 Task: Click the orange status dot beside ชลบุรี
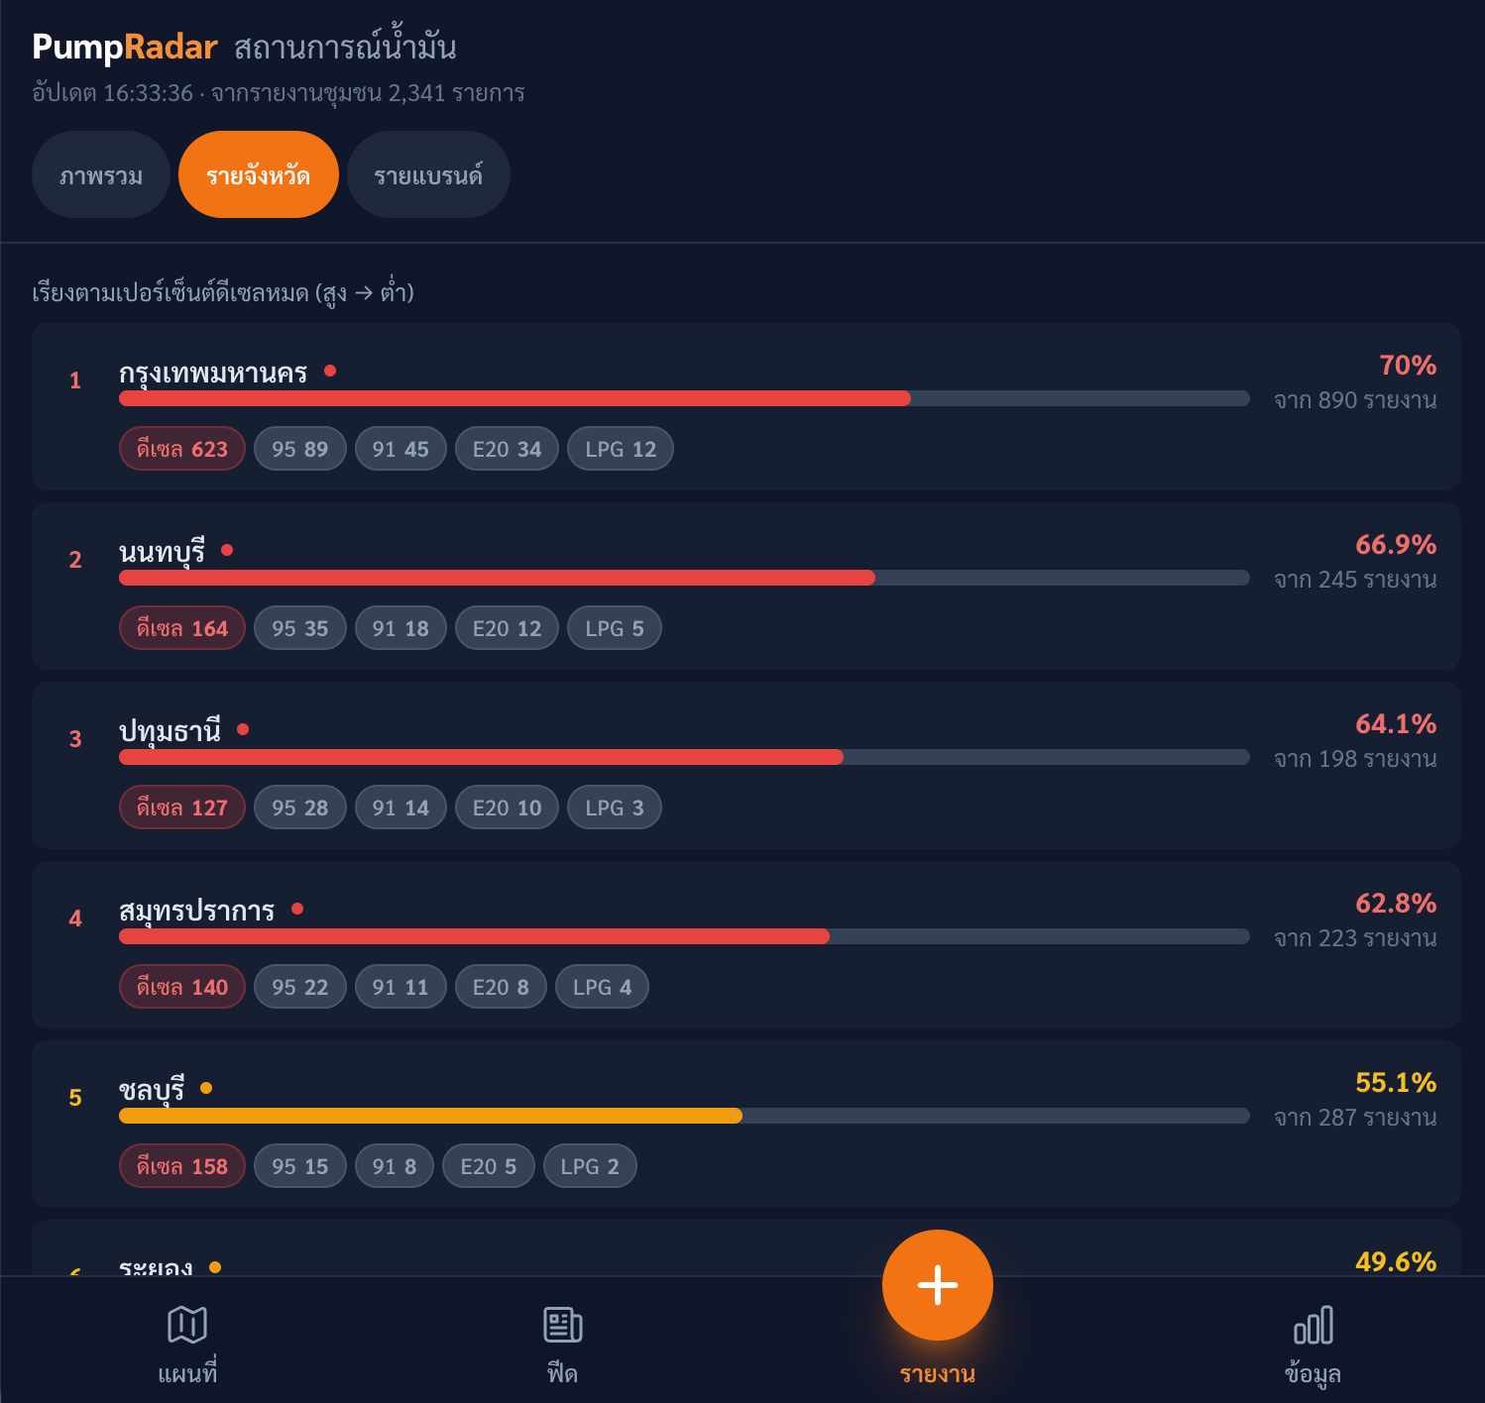[206, 1088]
